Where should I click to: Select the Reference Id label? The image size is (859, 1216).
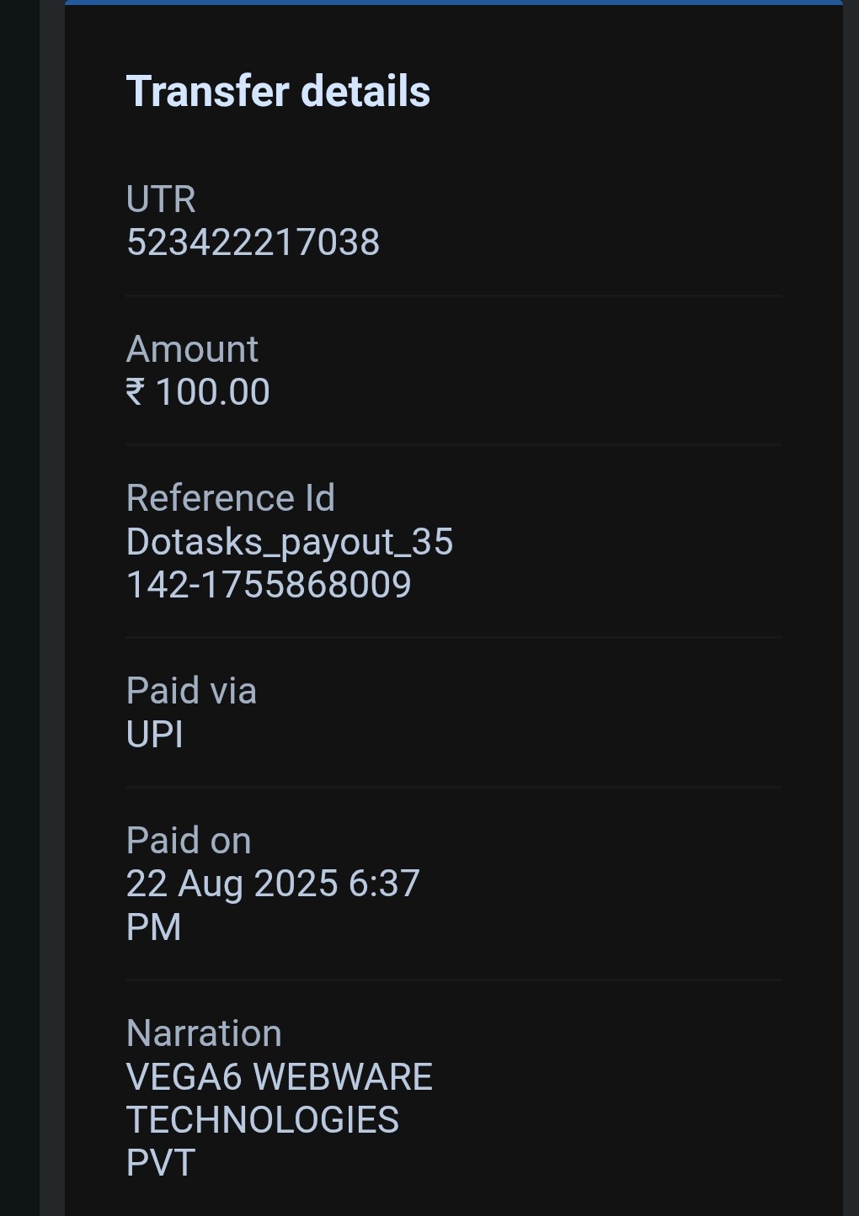click(x=230, y=498)
